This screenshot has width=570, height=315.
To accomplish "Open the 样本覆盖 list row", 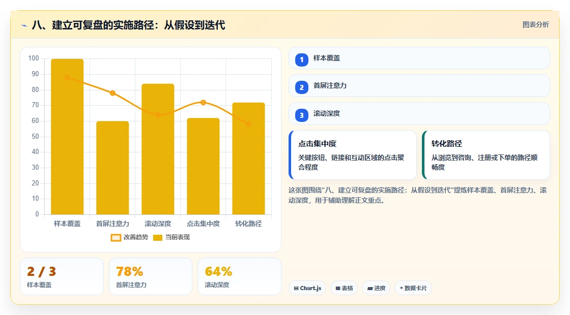I will (x=419, y=58).
